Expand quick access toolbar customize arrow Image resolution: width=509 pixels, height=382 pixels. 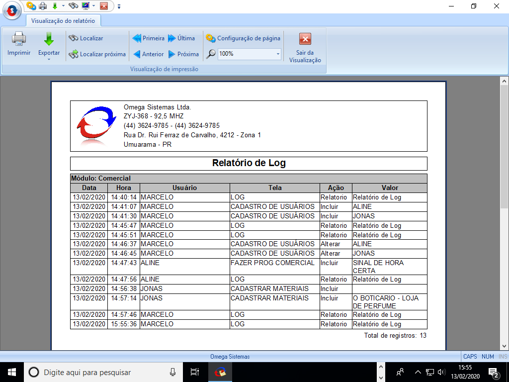pos(119,6)
